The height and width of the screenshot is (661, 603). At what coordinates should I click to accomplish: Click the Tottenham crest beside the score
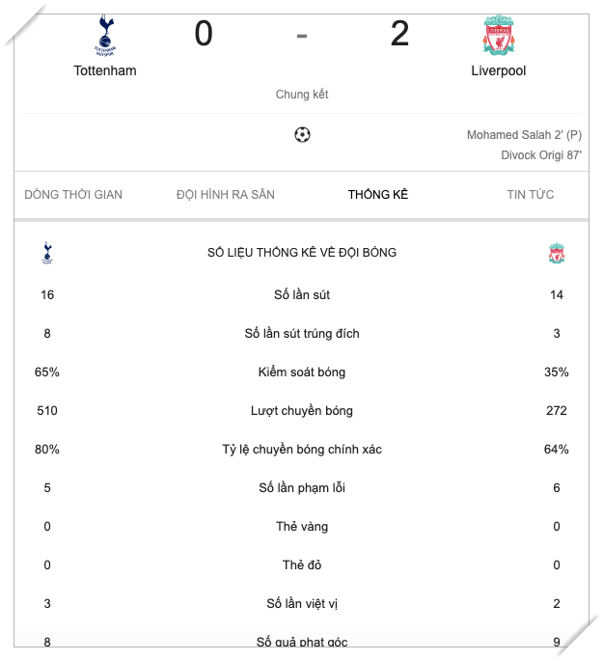(x=105, y=35)
